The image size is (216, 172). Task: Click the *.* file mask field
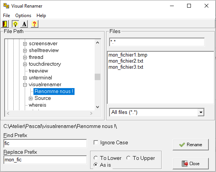157,42
